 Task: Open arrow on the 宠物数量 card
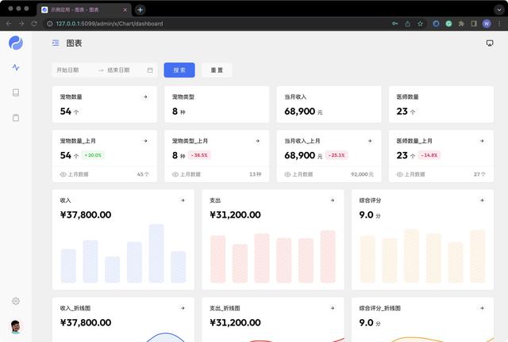point(145,97)
